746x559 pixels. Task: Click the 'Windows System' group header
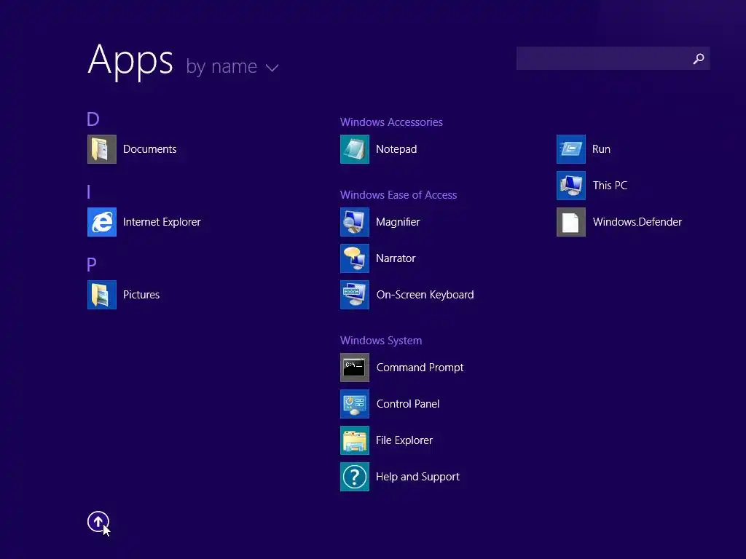tap(380, 341)
